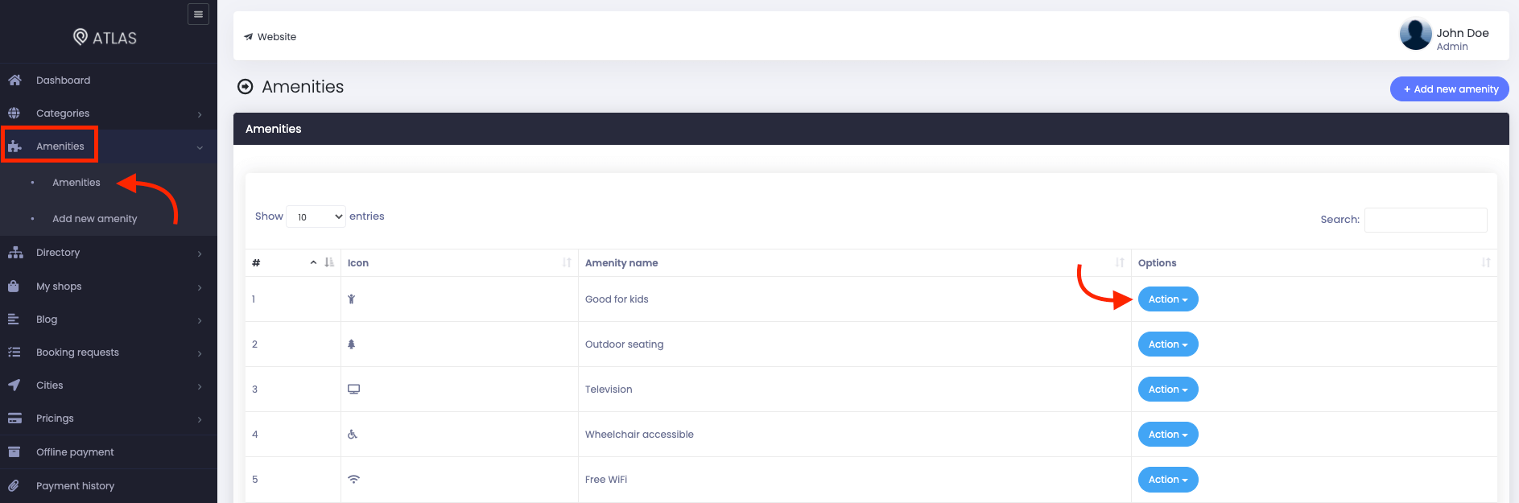The height and width of the screenshot is (503, 1519).
Task: Click the WiFi icon in row 5
Action: [353, 479]
